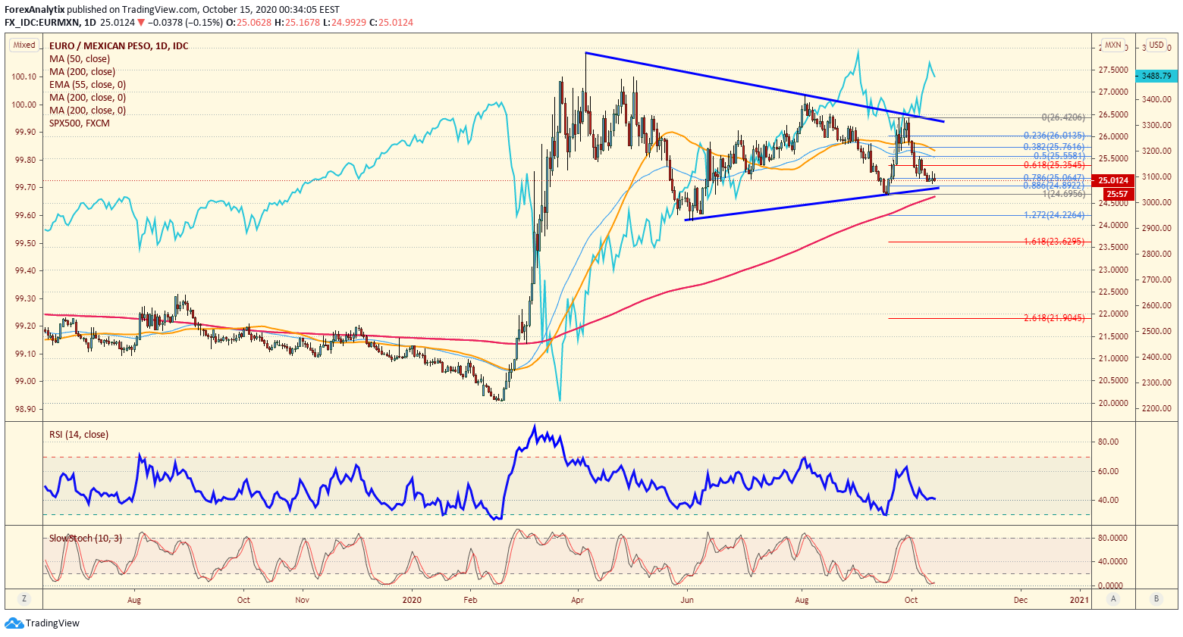Click the 2200.00 value on the USD scale
1183x637 pixels.
1156,409
